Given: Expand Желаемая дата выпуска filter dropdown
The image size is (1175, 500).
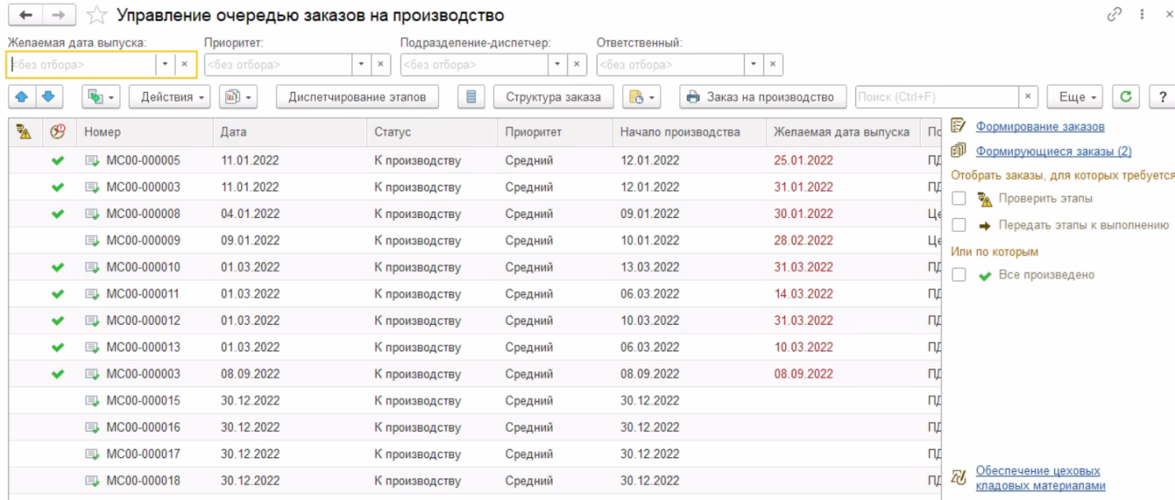Looking at the screenshot, I should [165, 64].
